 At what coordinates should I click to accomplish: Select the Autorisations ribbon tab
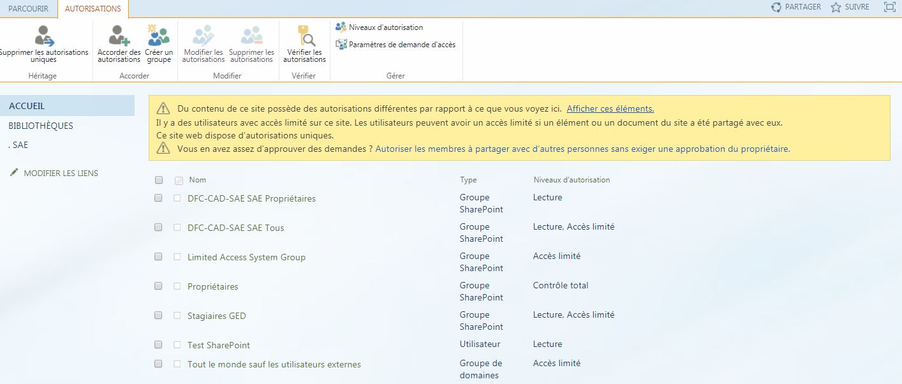click(92, 8)
